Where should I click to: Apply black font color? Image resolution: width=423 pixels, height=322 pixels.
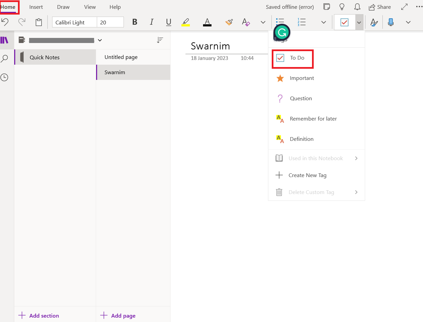point(207,22)
